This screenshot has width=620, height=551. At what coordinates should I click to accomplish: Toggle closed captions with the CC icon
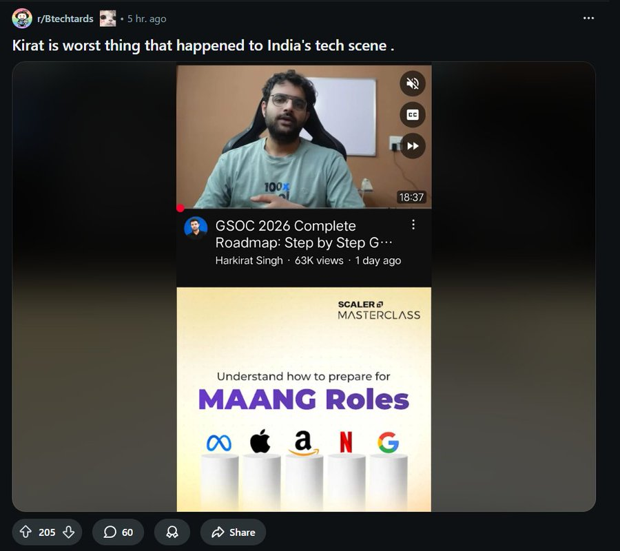(413, 114)
